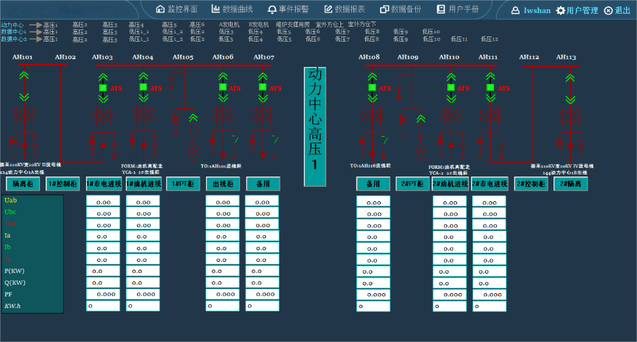Toggle the ATS green indicator on AH104
637x342 pixels.
(x=143, y=87)
